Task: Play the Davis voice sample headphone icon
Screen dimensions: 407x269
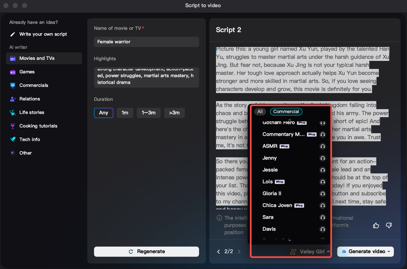Action: 322,229
